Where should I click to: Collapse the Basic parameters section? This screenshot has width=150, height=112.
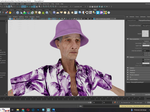click(x=128, y=39)
